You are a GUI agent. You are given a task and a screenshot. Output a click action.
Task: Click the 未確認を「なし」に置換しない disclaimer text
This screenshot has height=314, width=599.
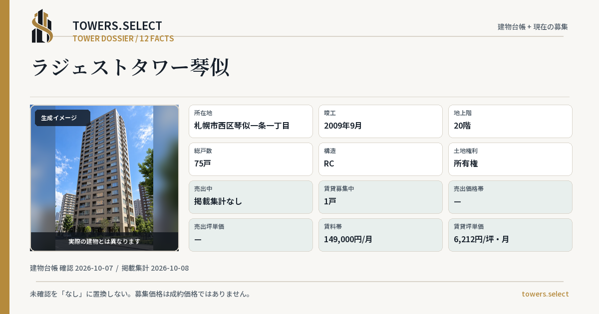coord(140,294)
